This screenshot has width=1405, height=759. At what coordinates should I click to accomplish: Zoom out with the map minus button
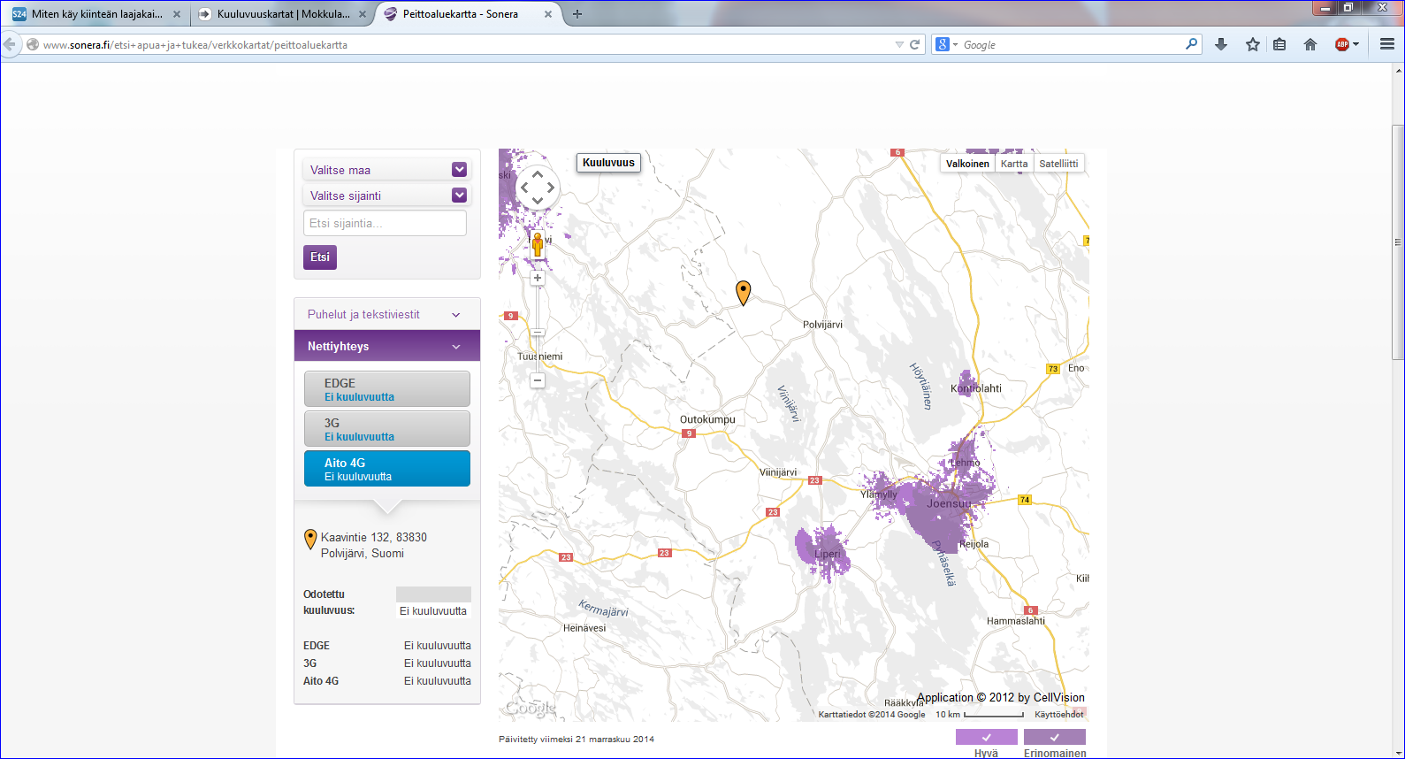[x=538, y=380]
